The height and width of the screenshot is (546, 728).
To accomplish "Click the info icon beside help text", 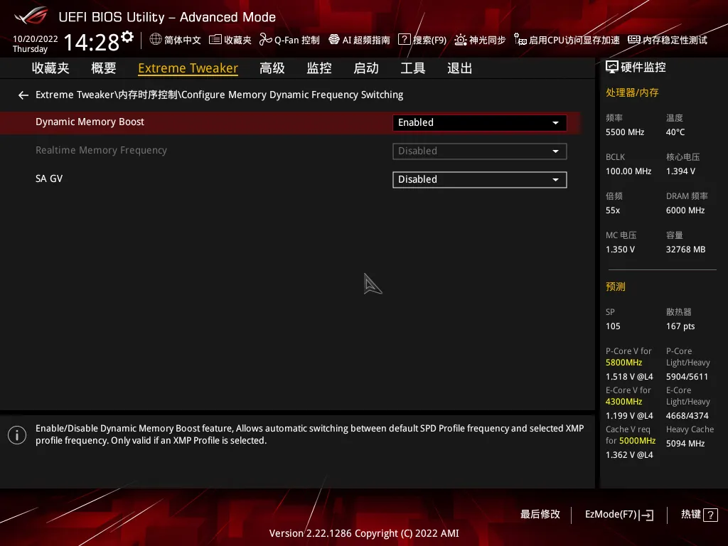I will (17, 435).
